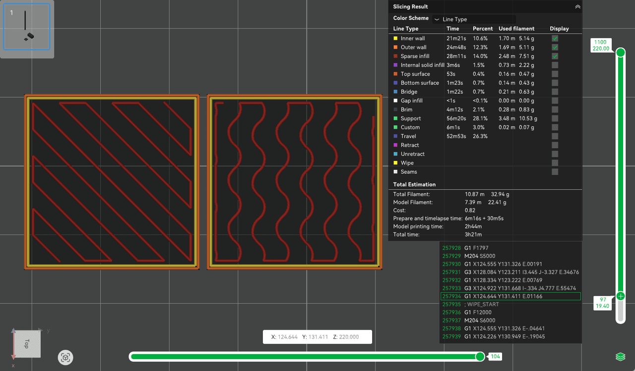Click the horizontal move slider handle
635x371 pixels.
click(480, 357)
